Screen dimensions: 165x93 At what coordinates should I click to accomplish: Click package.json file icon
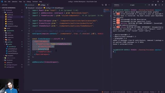[5, 67]
